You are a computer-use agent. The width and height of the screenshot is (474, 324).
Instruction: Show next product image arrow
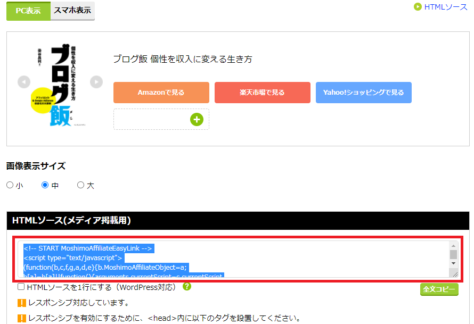96,82
